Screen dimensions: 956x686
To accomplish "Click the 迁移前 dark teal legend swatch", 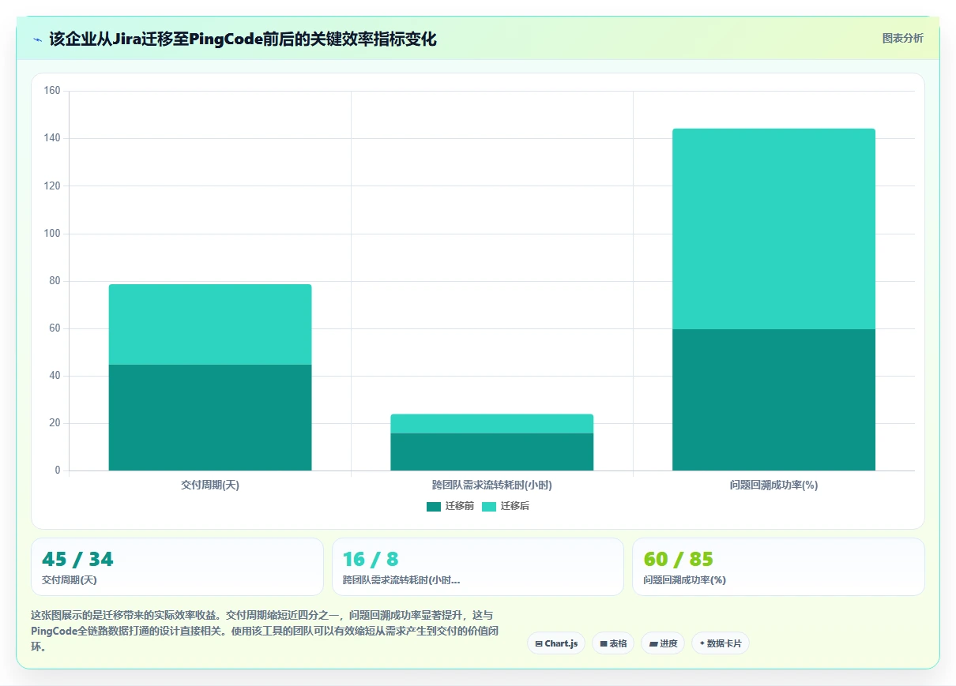I will pyautogui.click(x=434, y=506).
